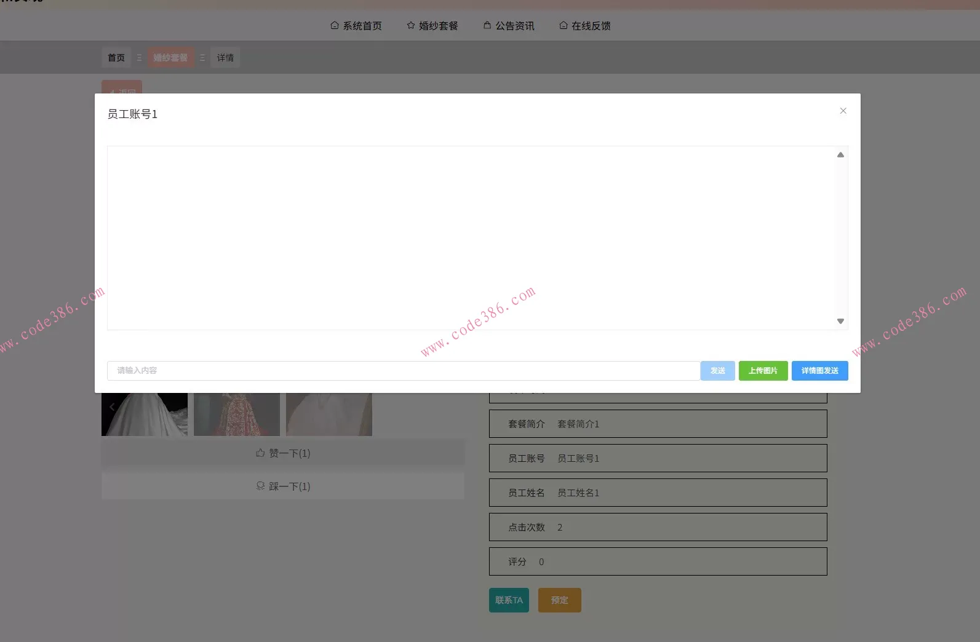
Task: Click the icon beside 公告资讯
Action: (487, 25)
